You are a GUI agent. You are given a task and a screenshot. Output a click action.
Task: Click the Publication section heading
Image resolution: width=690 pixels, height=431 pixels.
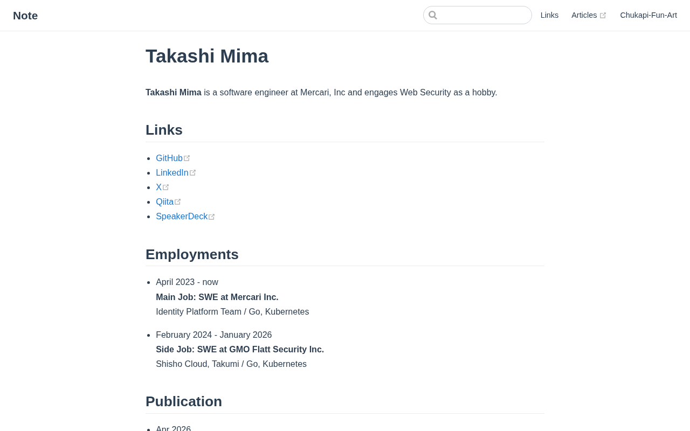click(x=184, y=401)
